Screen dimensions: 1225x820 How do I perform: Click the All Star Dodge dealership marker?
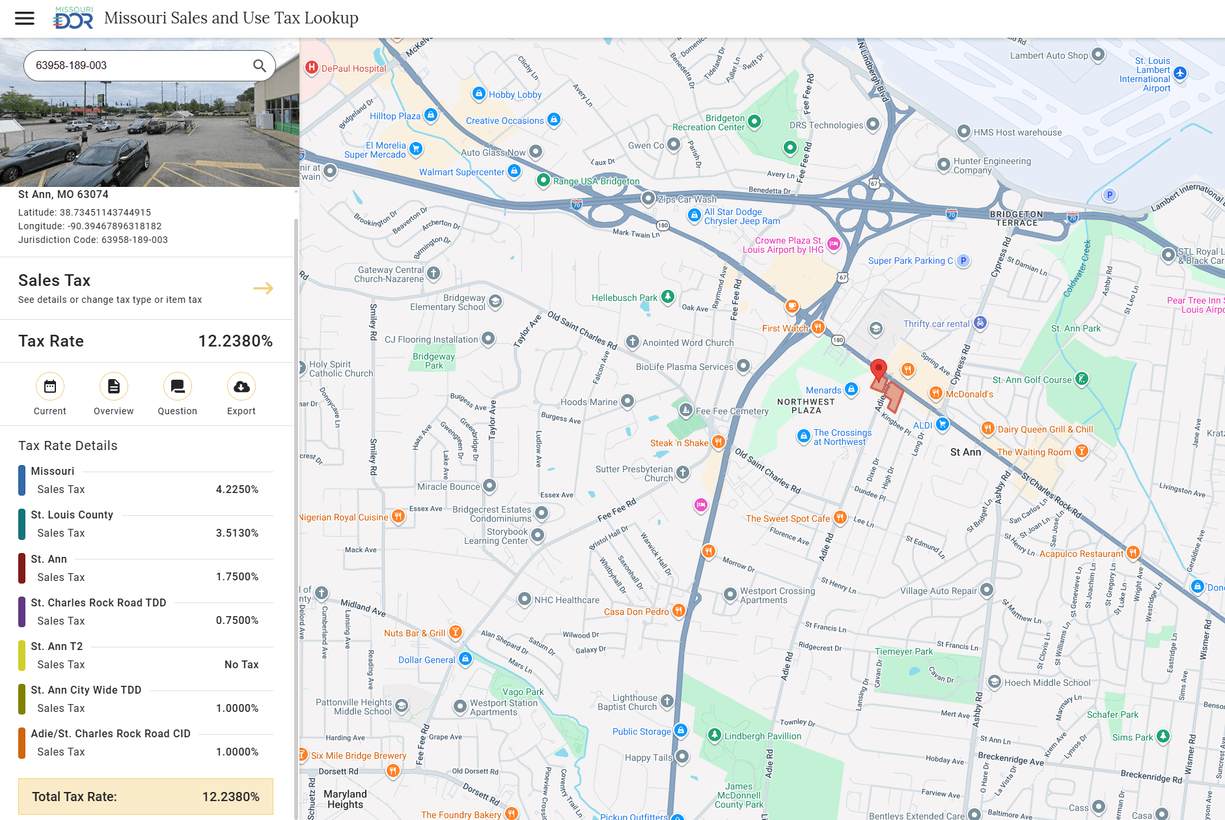[x=695, y=215]
